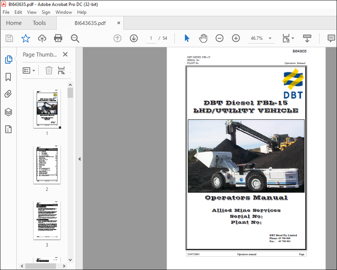Click the current page number field

pyautogui.click(x=151, y=38)
